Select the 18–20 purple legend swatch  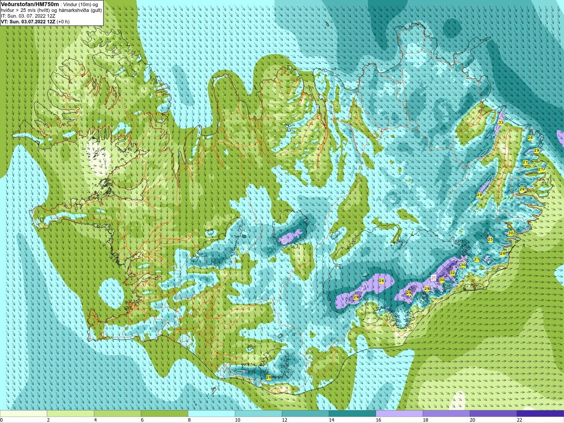point(446,413)
